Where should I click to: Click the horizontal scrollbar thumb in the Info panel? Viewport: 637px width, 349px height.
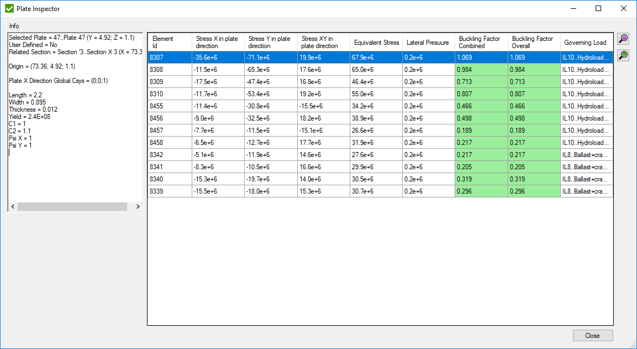click(x=72, y=207)
